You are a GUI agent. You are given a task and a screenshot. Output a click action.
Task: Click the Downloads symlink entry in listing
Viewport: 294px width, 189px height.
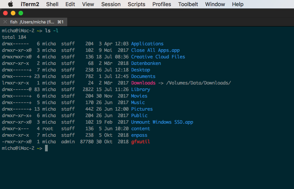pos(143,83)
